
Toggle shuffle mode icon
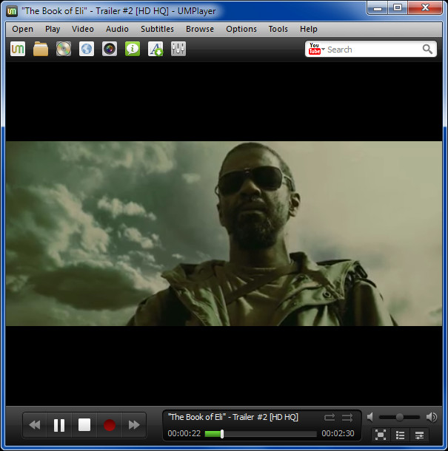tap(347, 417)
